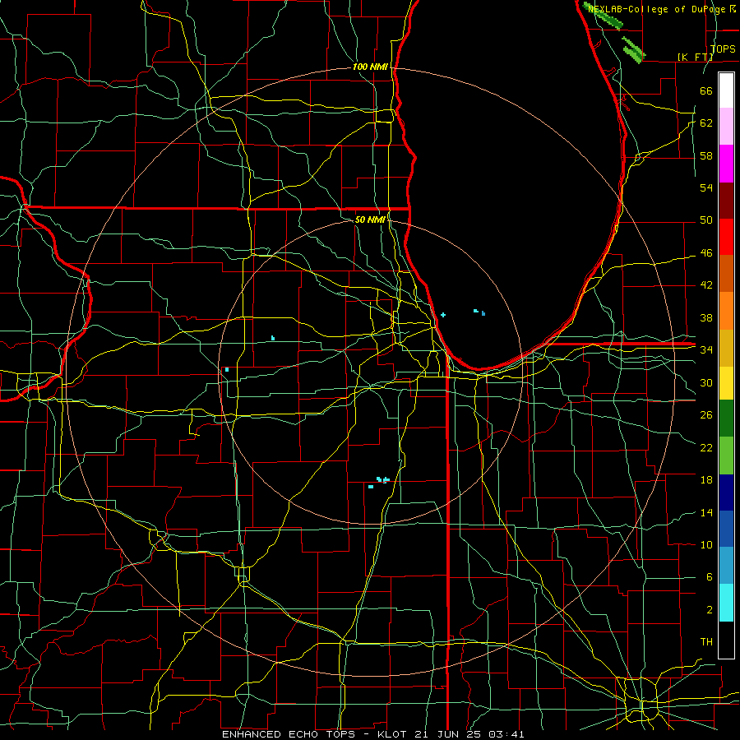Viewport: 740px width, 740px height.
Task: Click the legend value '30'
Action: [x=706, y=382]
